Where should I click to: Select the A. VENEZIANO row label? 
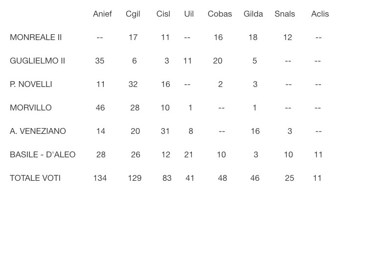click(x=38, y=131)
